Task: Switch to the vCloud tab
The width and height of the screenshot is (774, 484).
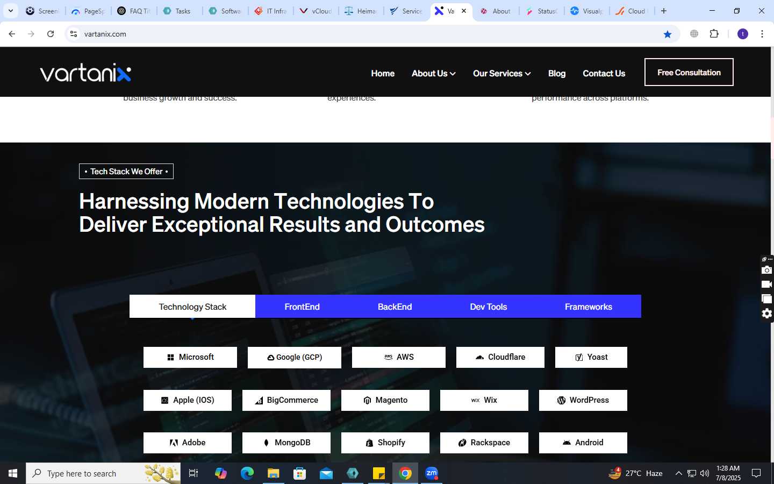Action: 316,11
